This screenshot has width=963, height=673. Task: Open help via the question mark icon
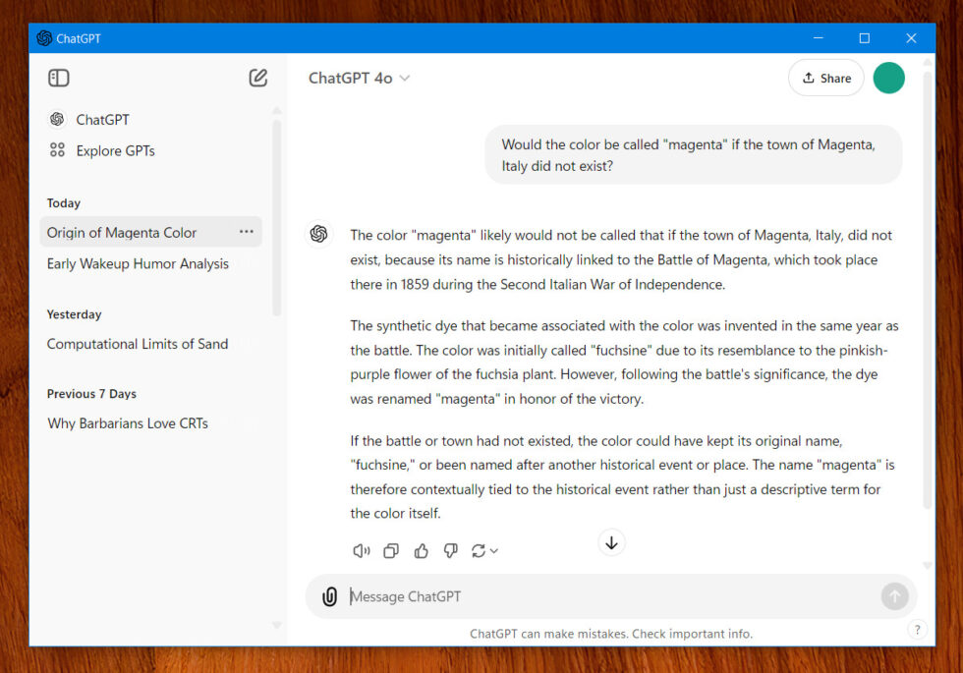917,630
